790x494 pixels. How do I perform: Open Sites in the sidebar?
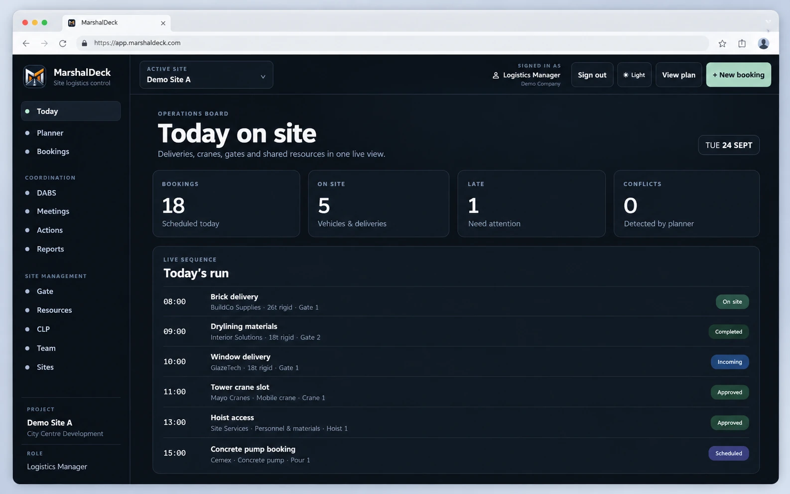(x=45, y=367)
